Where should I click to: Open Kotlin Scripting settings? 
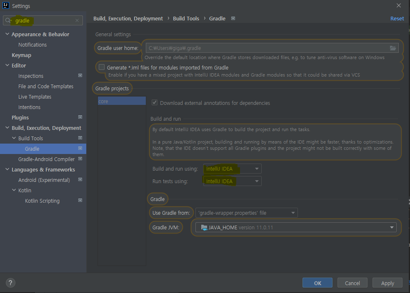point(42,201)
